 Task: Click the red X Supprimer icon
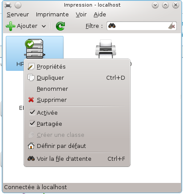point(31,100)
